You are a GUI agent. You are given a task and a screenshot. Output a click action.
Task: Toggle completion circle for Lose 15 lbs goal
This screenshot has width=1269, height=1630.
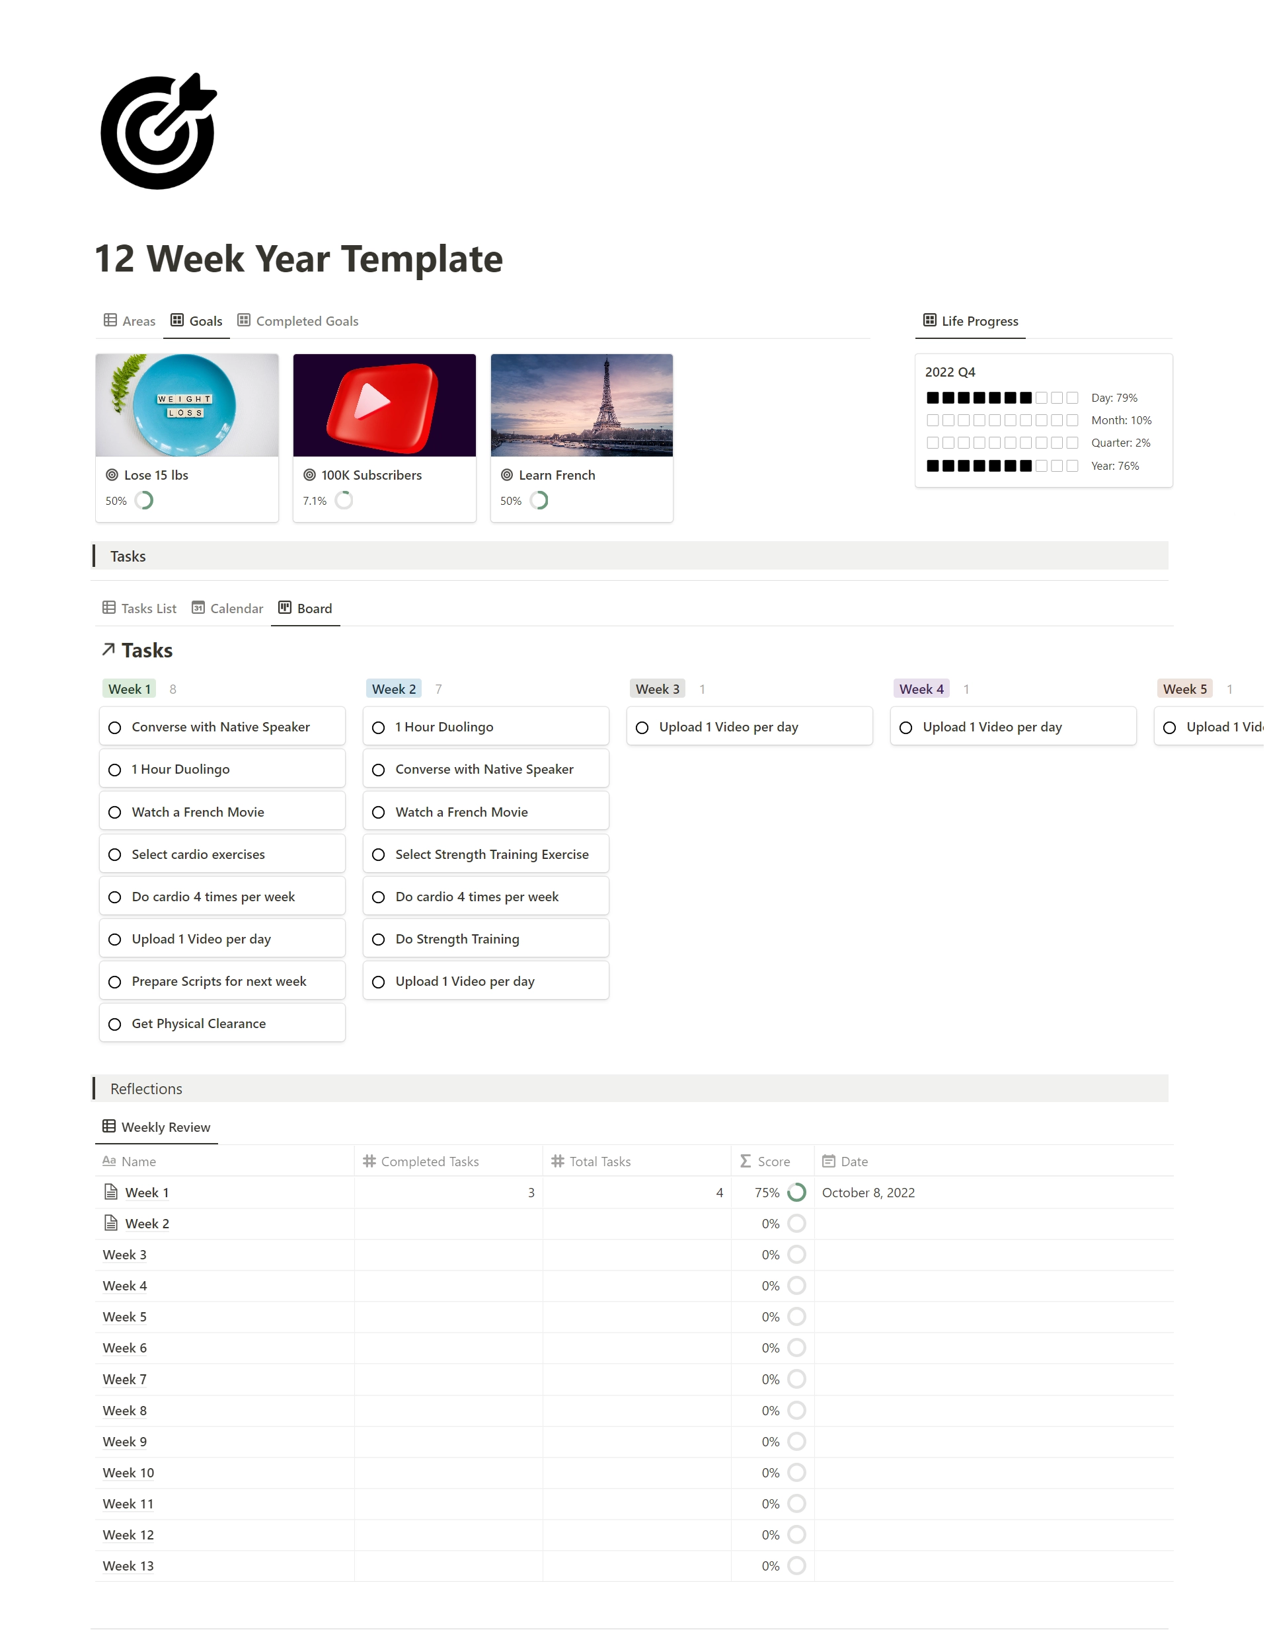148,500
